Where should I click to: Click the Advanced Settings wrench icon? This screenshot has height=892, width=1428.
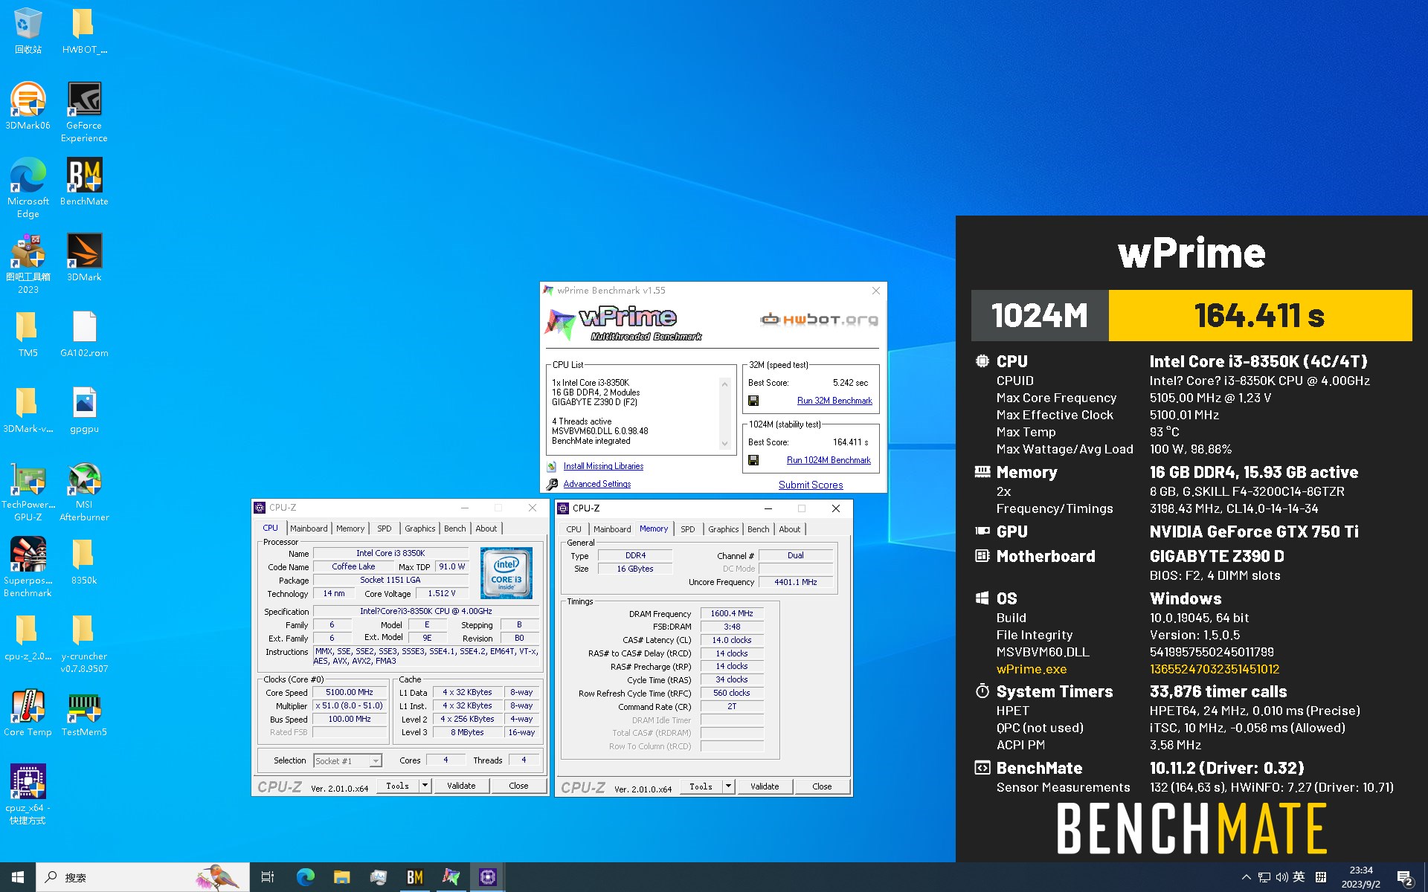[x=552, y=484]
